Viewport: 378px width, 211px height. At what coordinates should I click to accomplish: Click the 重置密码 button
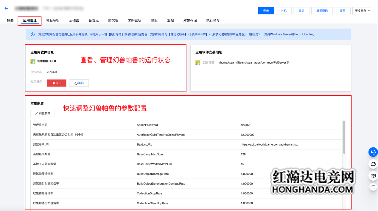click(x=322, y=11)
